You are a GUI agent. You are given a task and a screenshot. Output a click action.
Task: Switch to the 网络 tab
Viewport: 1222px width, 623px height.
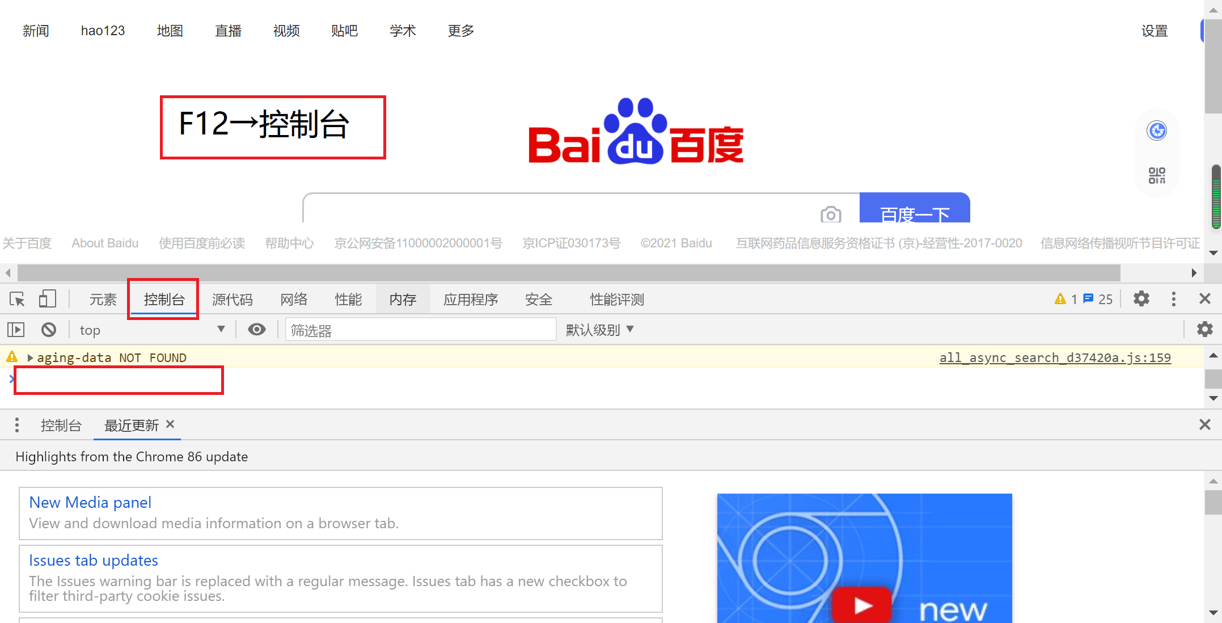[294, 299]
